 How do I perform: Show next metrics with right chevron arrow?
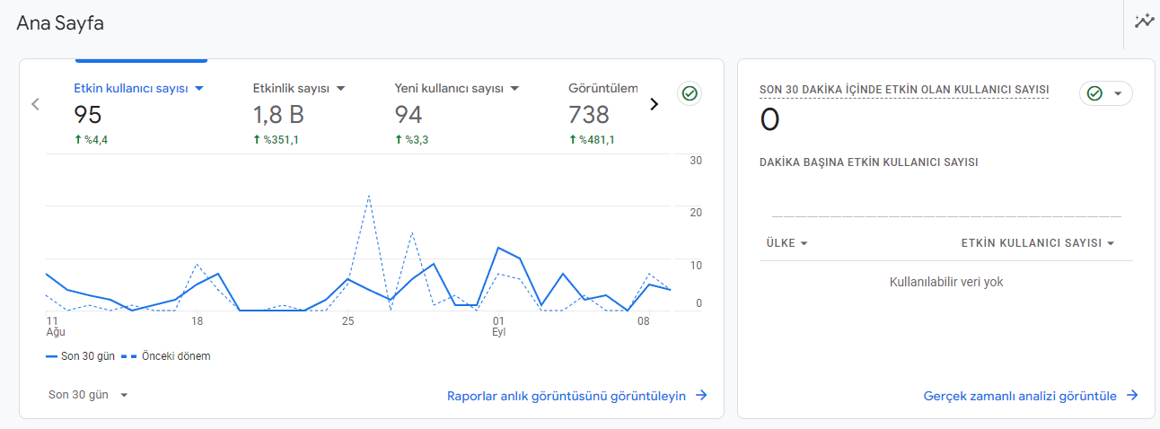pos(654,104)
